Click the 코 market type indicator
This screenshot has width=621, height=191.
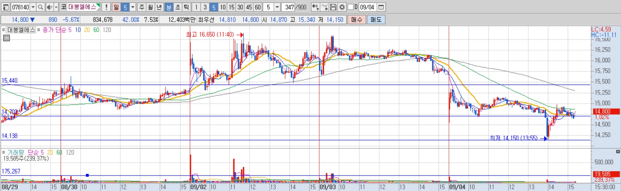(x=64, y=7)
